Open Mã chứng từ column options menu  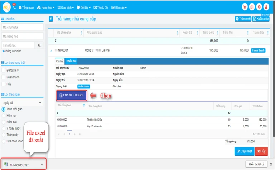[x=82, y=33]
